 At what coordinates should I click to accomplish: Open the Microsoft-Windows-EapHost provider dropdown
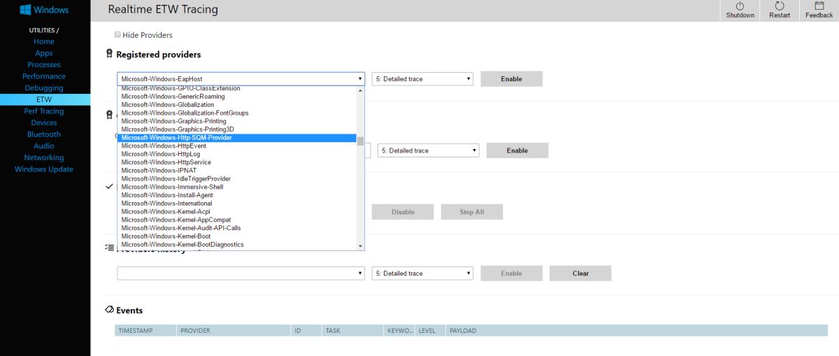point(241,79)
